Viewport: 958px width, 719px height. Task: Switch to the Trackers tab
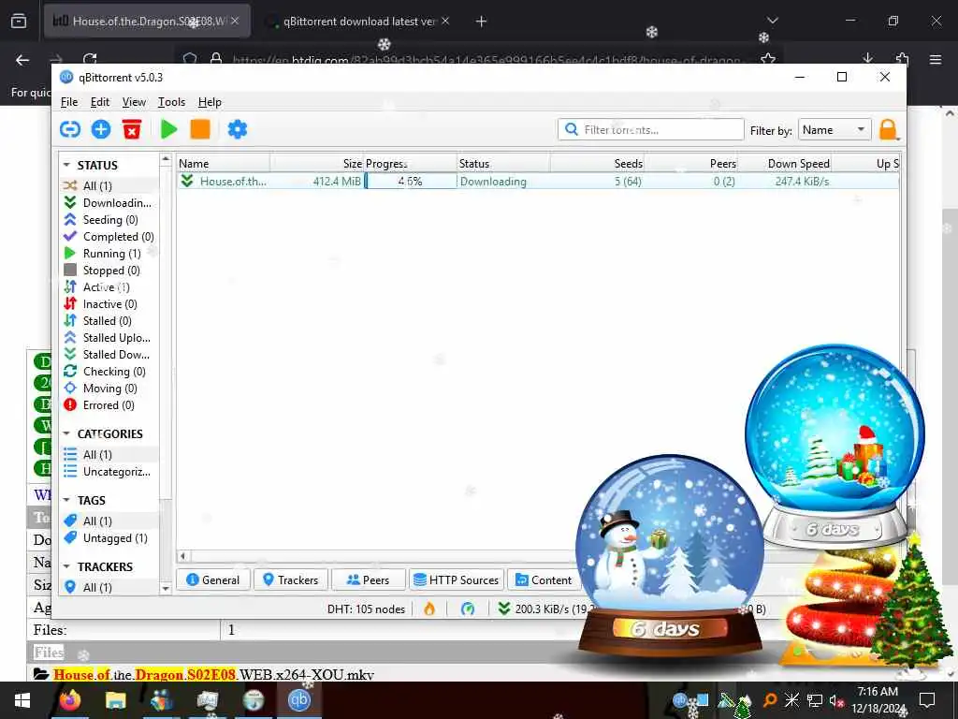coord(290,580)
